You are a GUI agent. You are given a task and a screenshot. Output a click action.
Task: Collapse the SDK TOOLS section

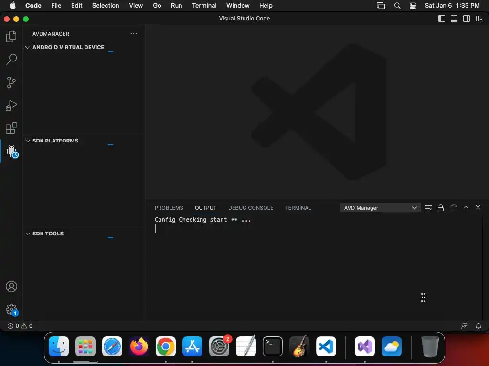tap(28, 234)
